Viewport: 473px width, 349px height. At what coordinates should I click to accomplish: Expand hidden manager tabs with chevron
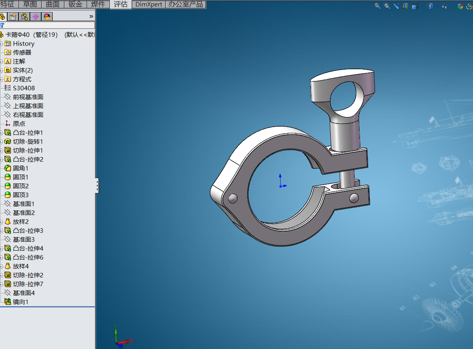click(x=91, y=17)
